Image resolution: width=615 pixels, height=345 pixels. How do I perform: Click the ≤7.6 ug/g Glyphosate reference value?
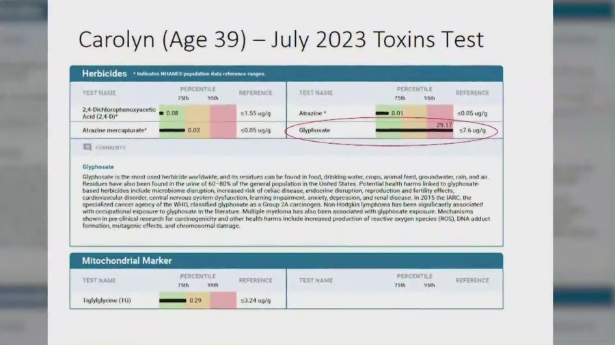[474, 130]
